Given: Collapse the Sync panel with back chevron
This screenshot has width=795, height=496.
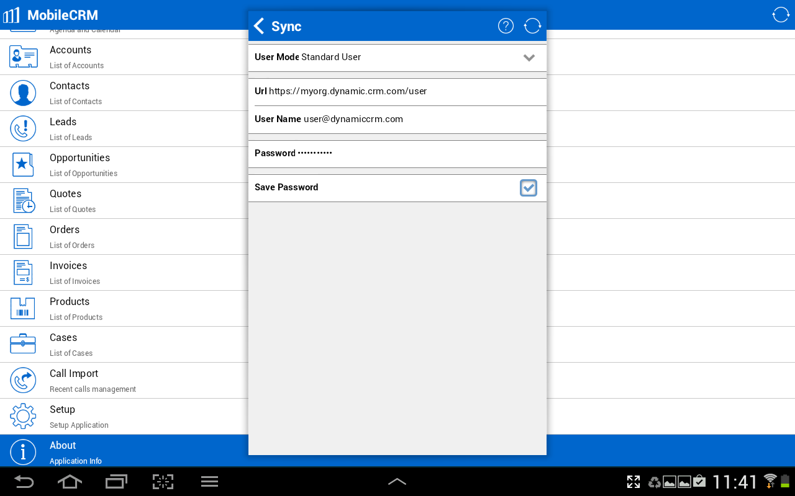Looking at the screenshot, I should [x=258, y=25].
